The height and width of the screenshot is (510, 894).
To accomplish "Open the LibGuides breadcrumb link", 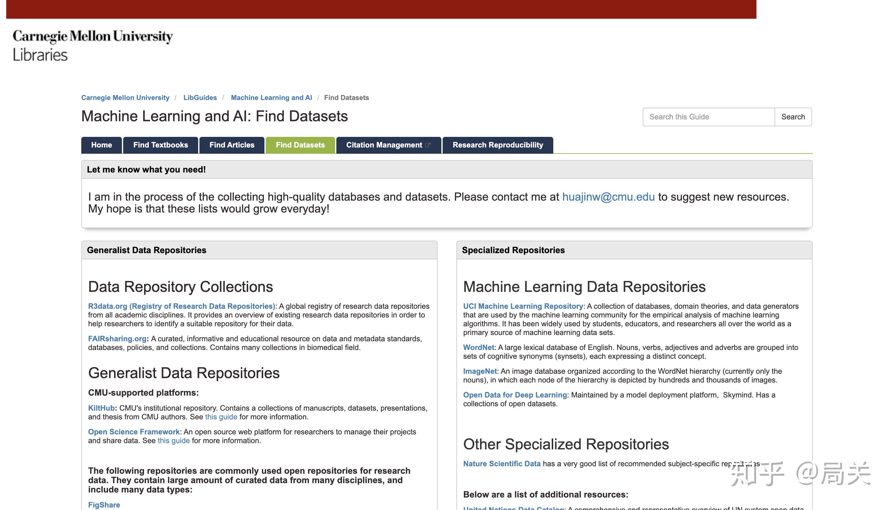I will pos(200,98).
